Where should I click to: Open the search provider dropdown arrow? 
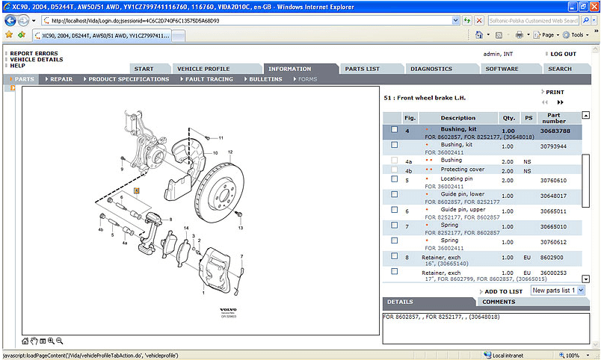(595, 20)
